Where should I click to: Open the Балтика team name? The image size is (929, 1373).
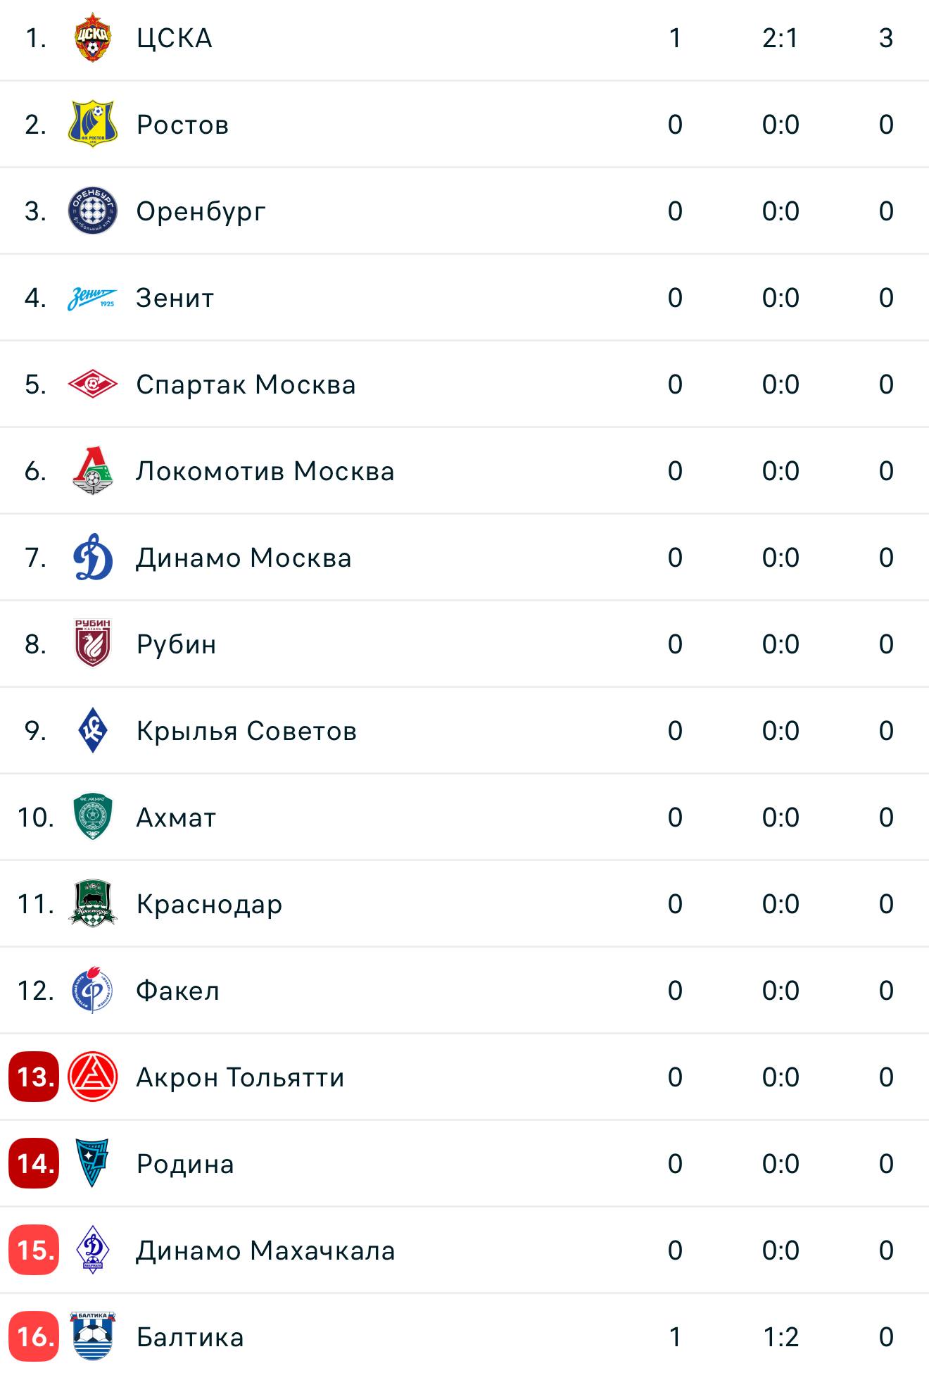pos(190,1337)
